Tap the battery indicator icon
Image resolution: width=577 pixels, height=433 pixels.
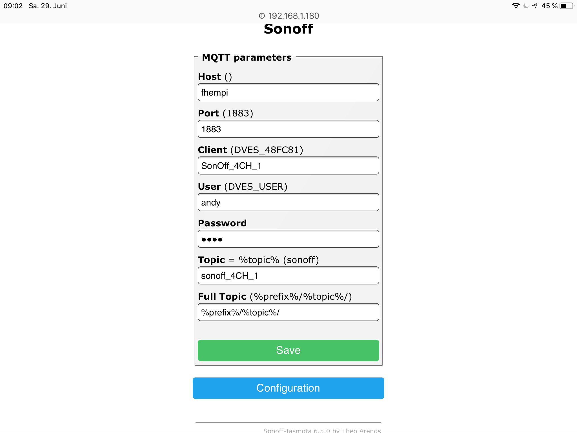tap(567, 6)
